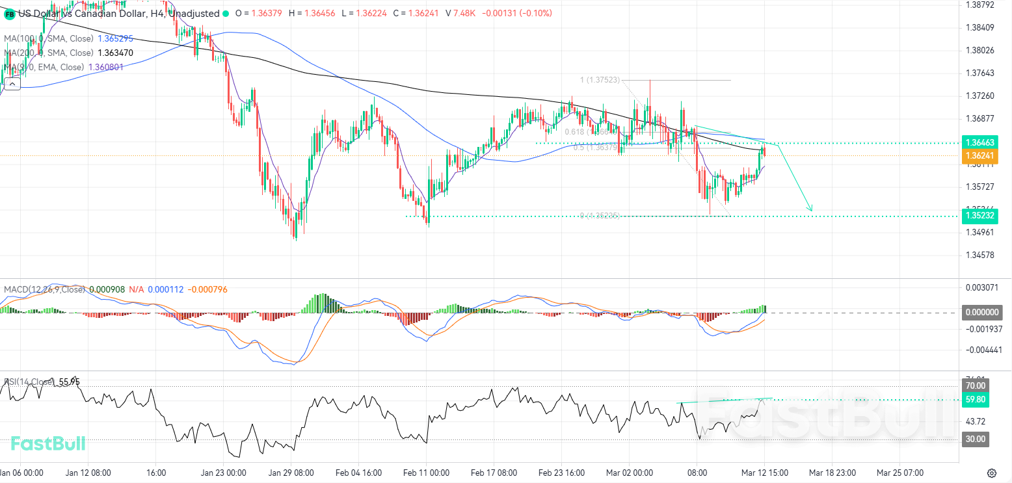The image size is (1012, 483).
Task: Collapse the indicator legend with the chevron
Action: click(12, 83)
